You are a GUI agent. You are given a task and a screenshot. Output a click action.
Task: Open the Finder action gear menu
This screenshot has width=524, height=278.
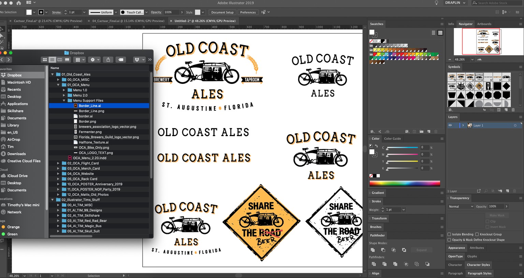tap(94, 60)
